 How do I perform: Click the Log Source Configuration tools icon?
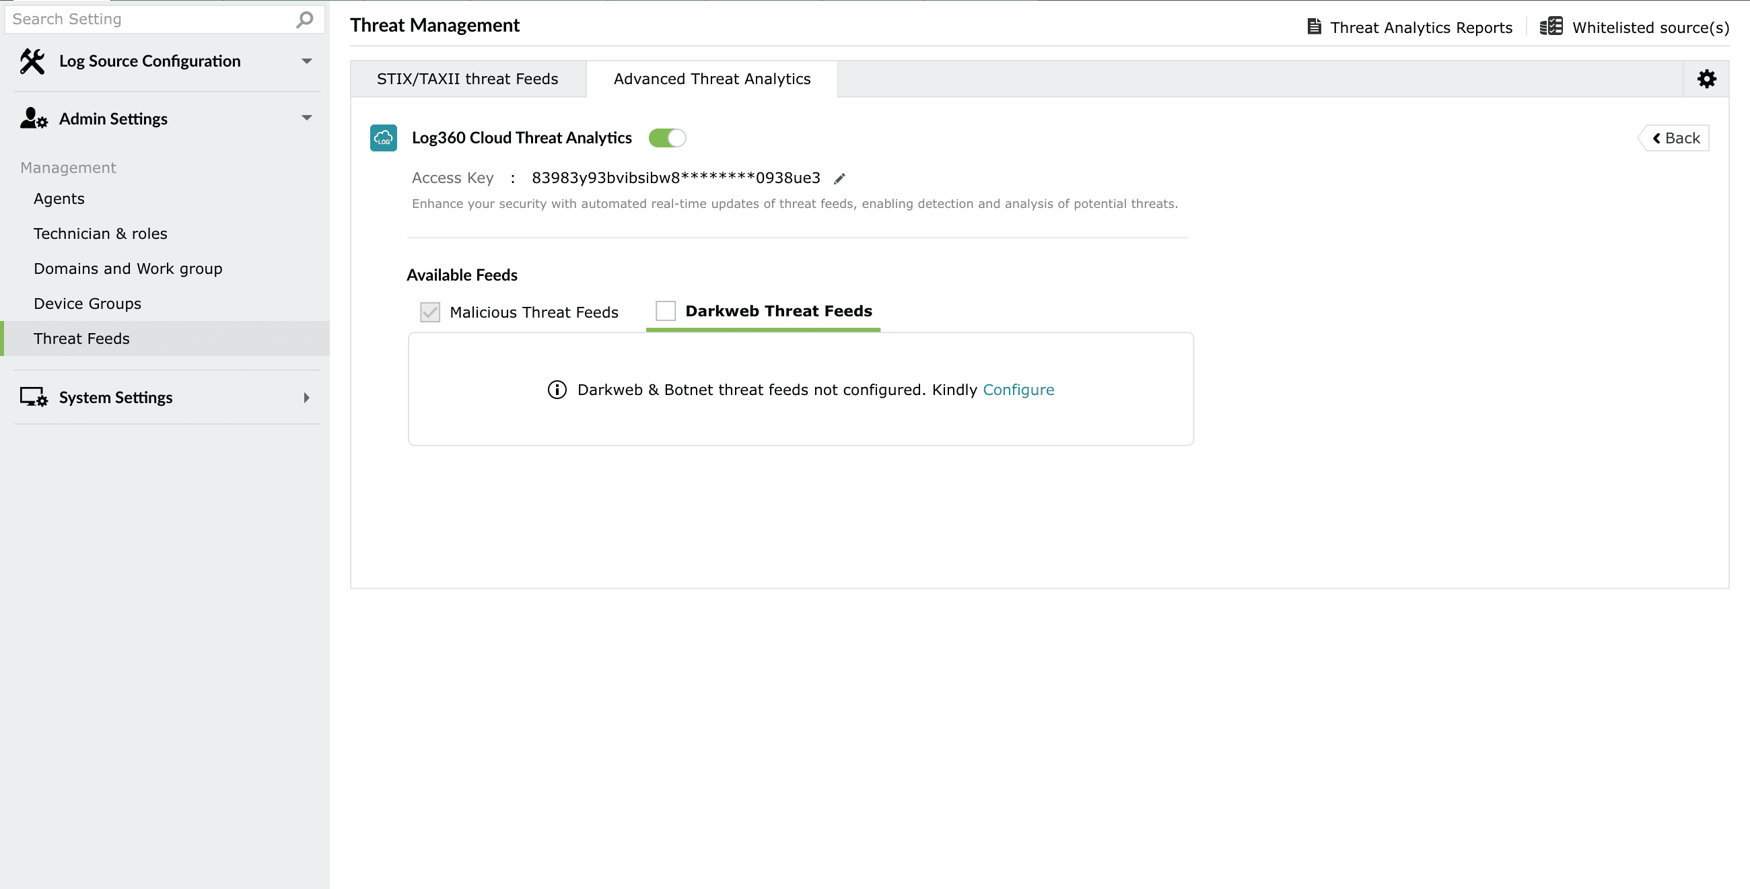click(x=32, y=61)
